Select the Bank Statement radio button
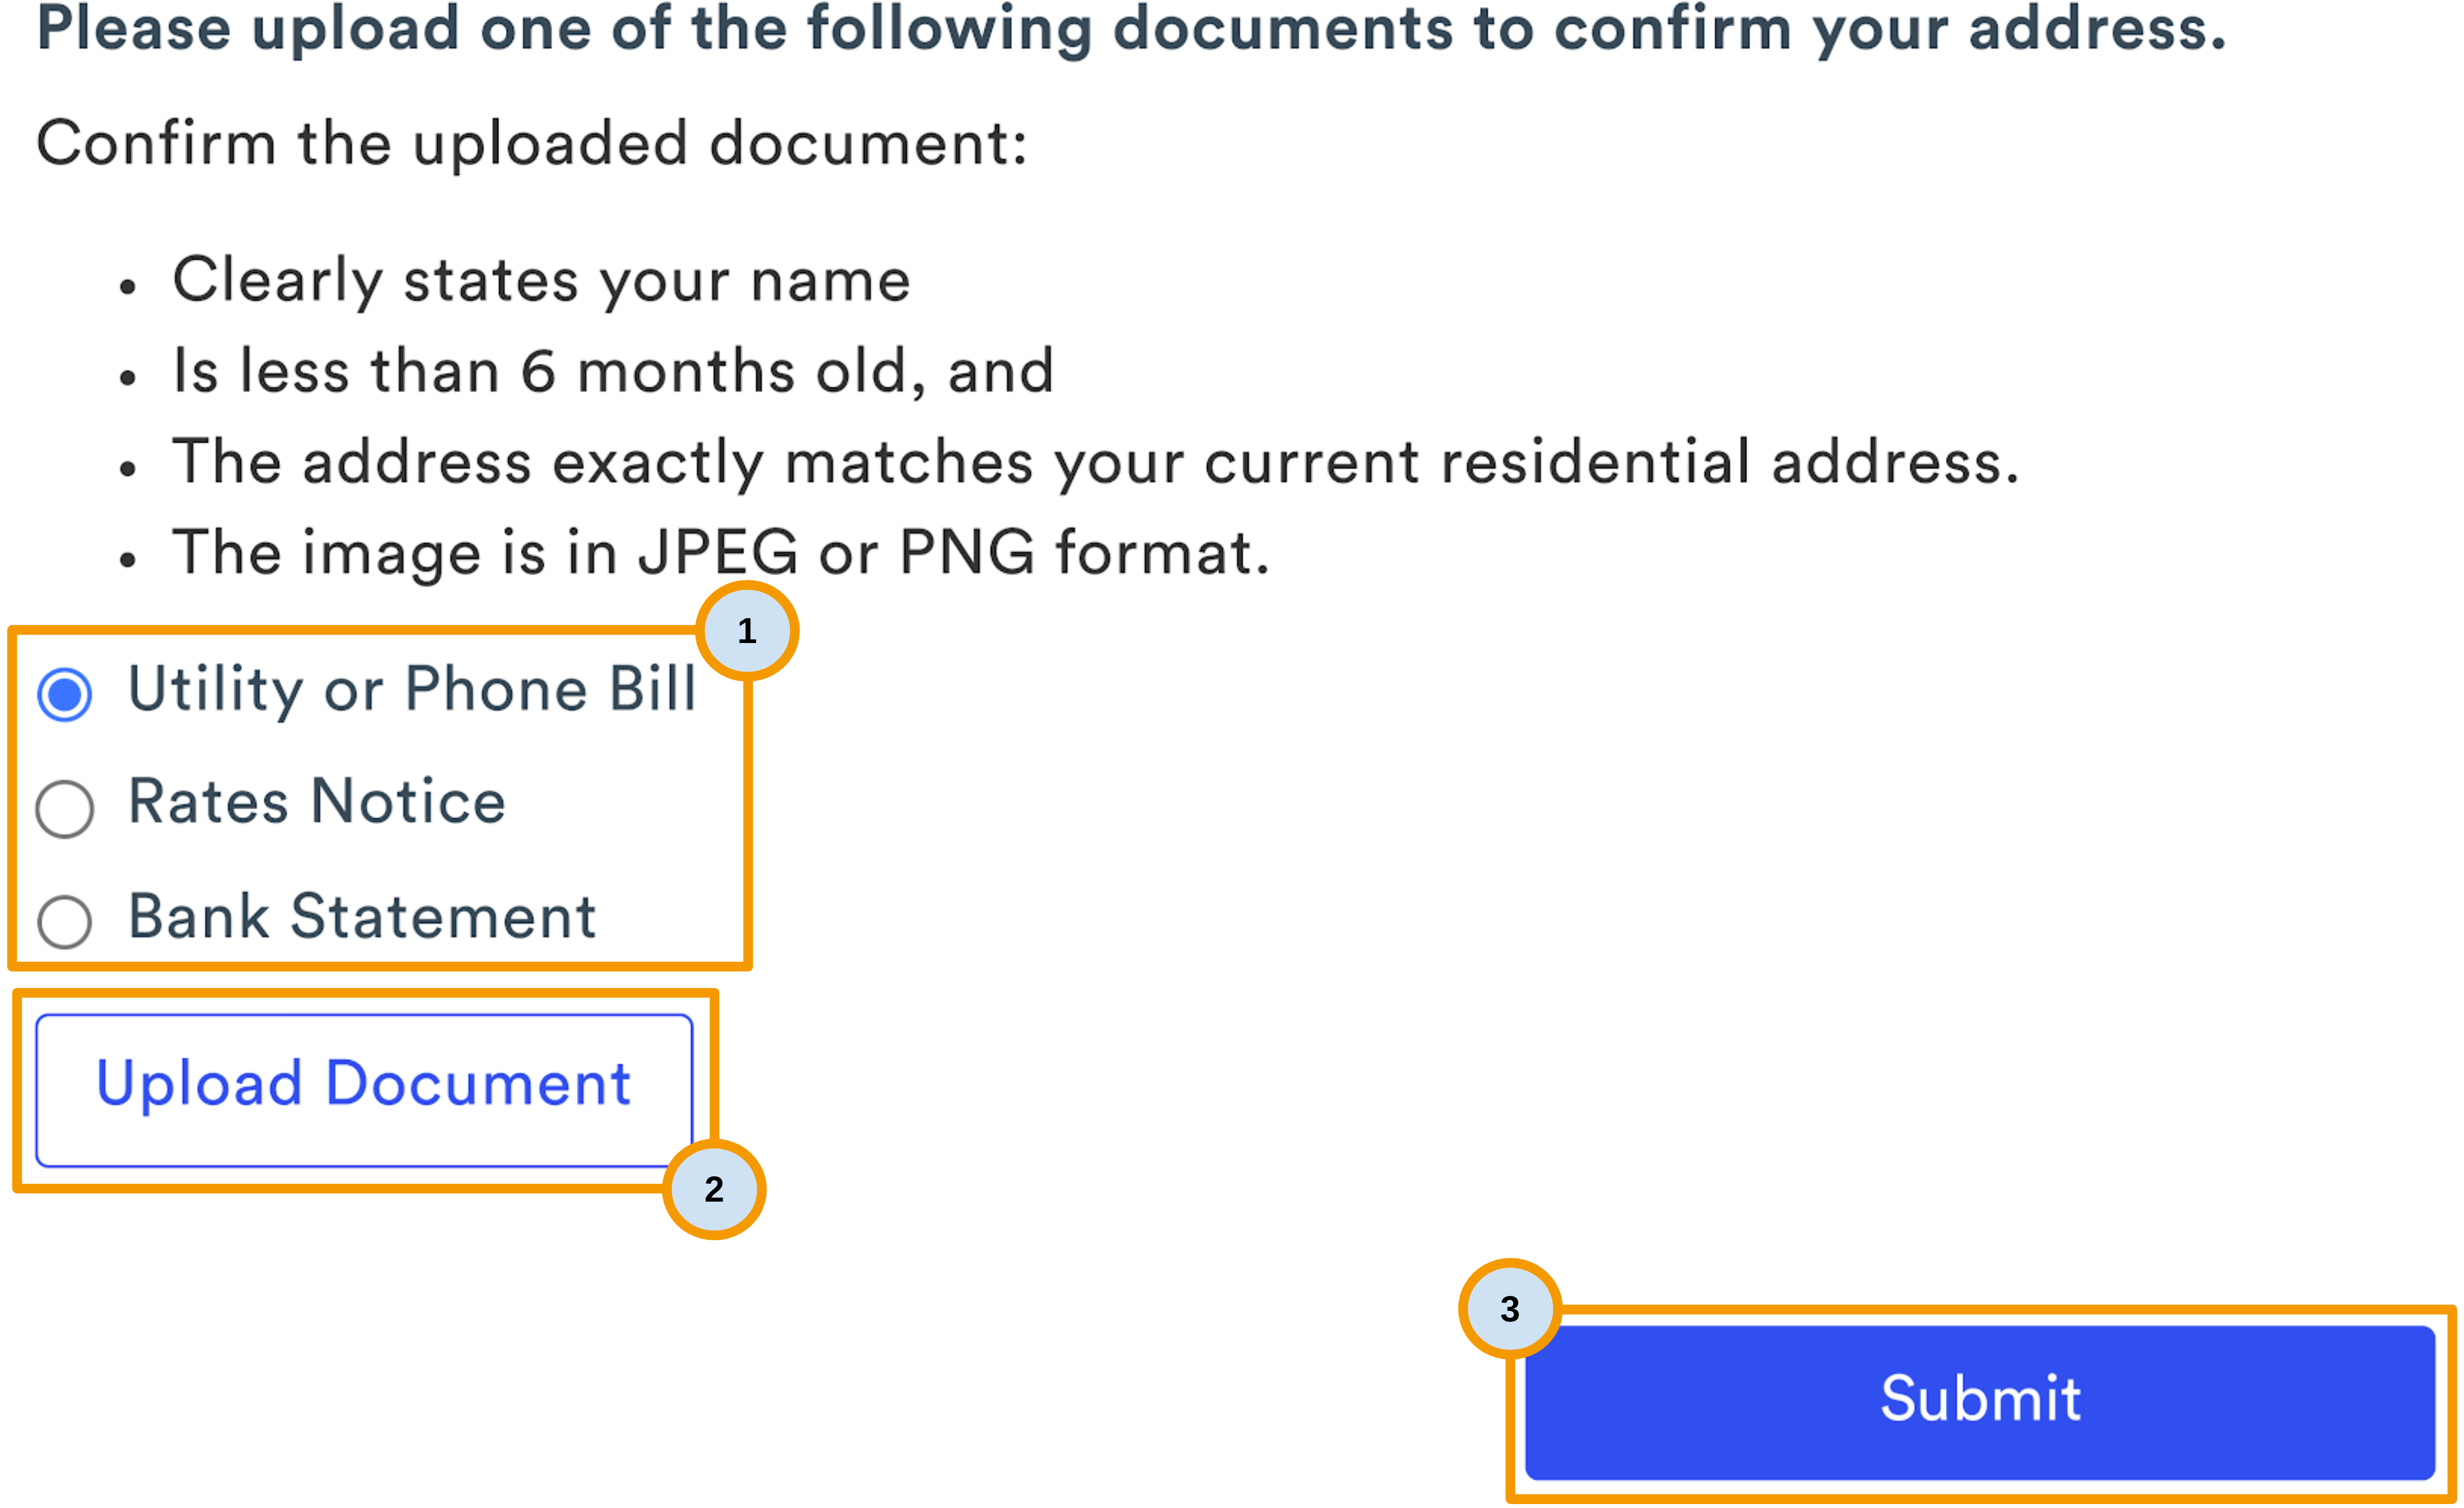 [65, 921]
